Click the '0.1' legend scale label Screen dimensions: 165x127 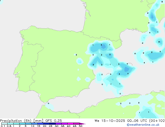pos(3,126)
